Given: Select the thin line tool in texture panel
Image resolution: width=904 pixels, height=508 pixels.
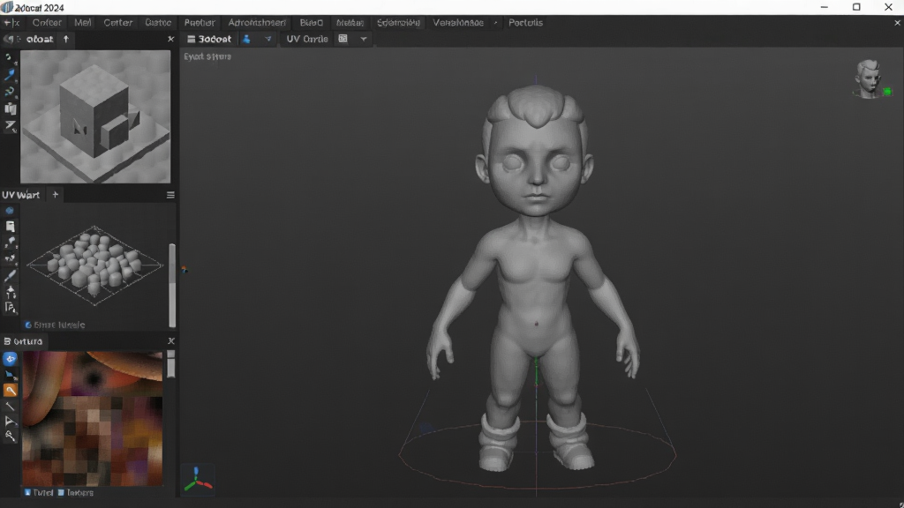Looking at the screenshot, I should (x=10, y=407).
